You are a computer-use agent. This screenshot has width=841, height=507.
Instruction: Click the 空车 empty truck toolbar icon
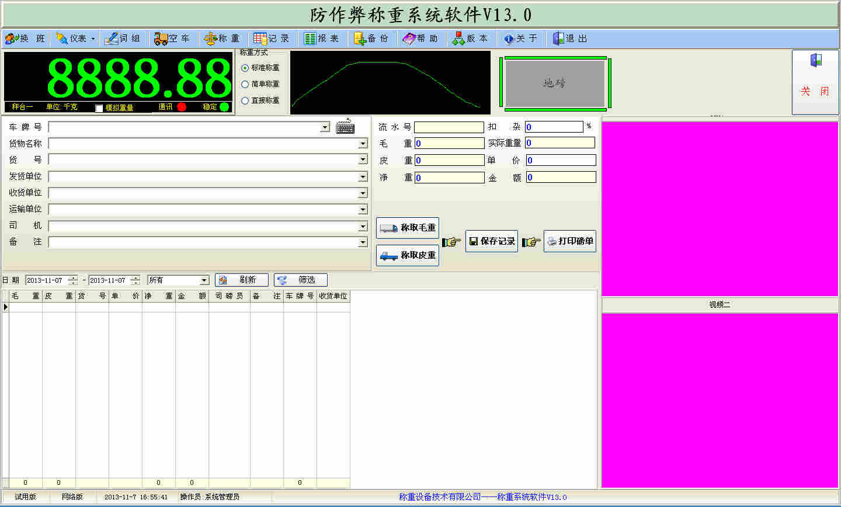(161, 39)
